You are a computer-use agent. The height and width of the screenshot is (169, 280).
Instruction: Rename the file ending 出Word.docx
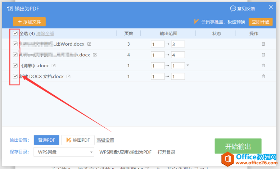(x=89, y=44)
